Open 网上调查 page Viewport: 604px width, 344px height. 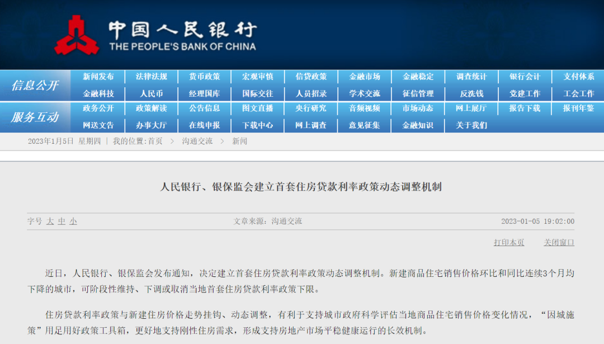(x=312, y=125)
